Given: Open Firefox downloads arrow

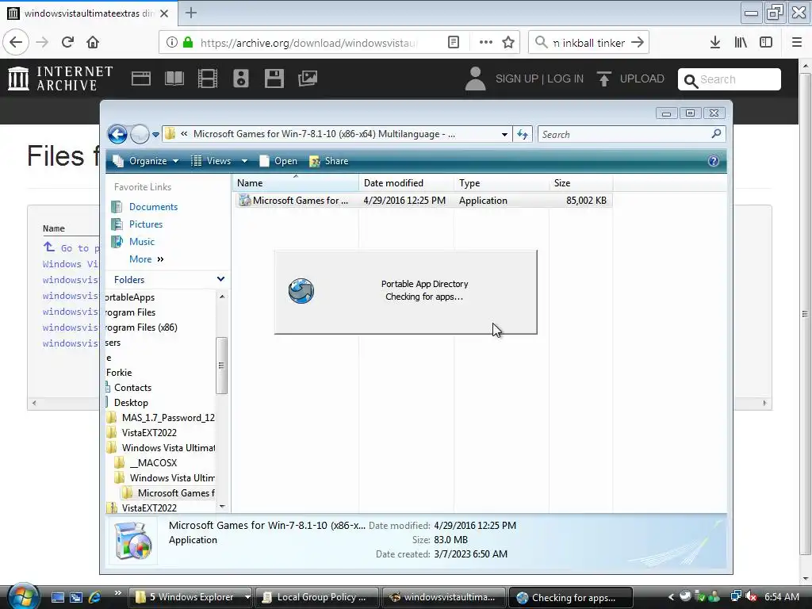Looking at the screenshot, I should click(715, 43).
